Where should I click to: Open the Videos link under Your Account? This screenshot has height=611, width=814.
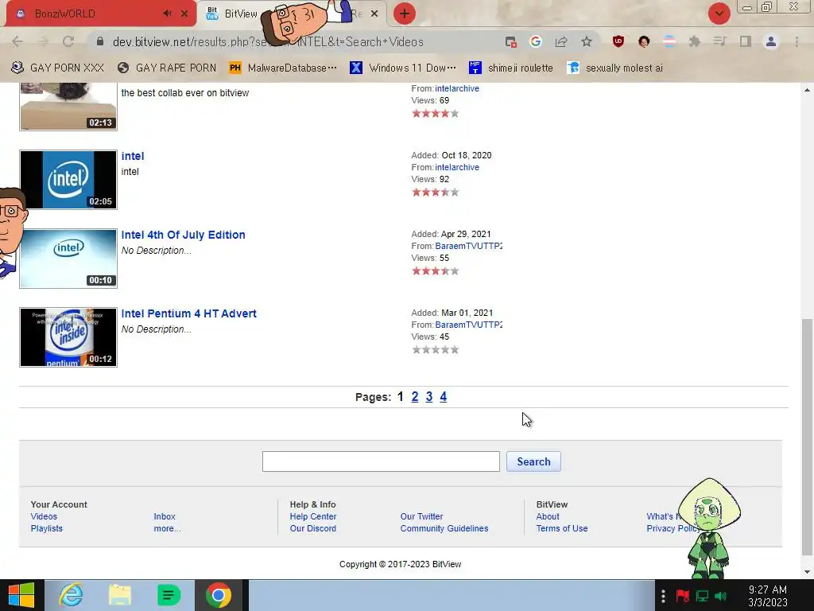(44, 516)
